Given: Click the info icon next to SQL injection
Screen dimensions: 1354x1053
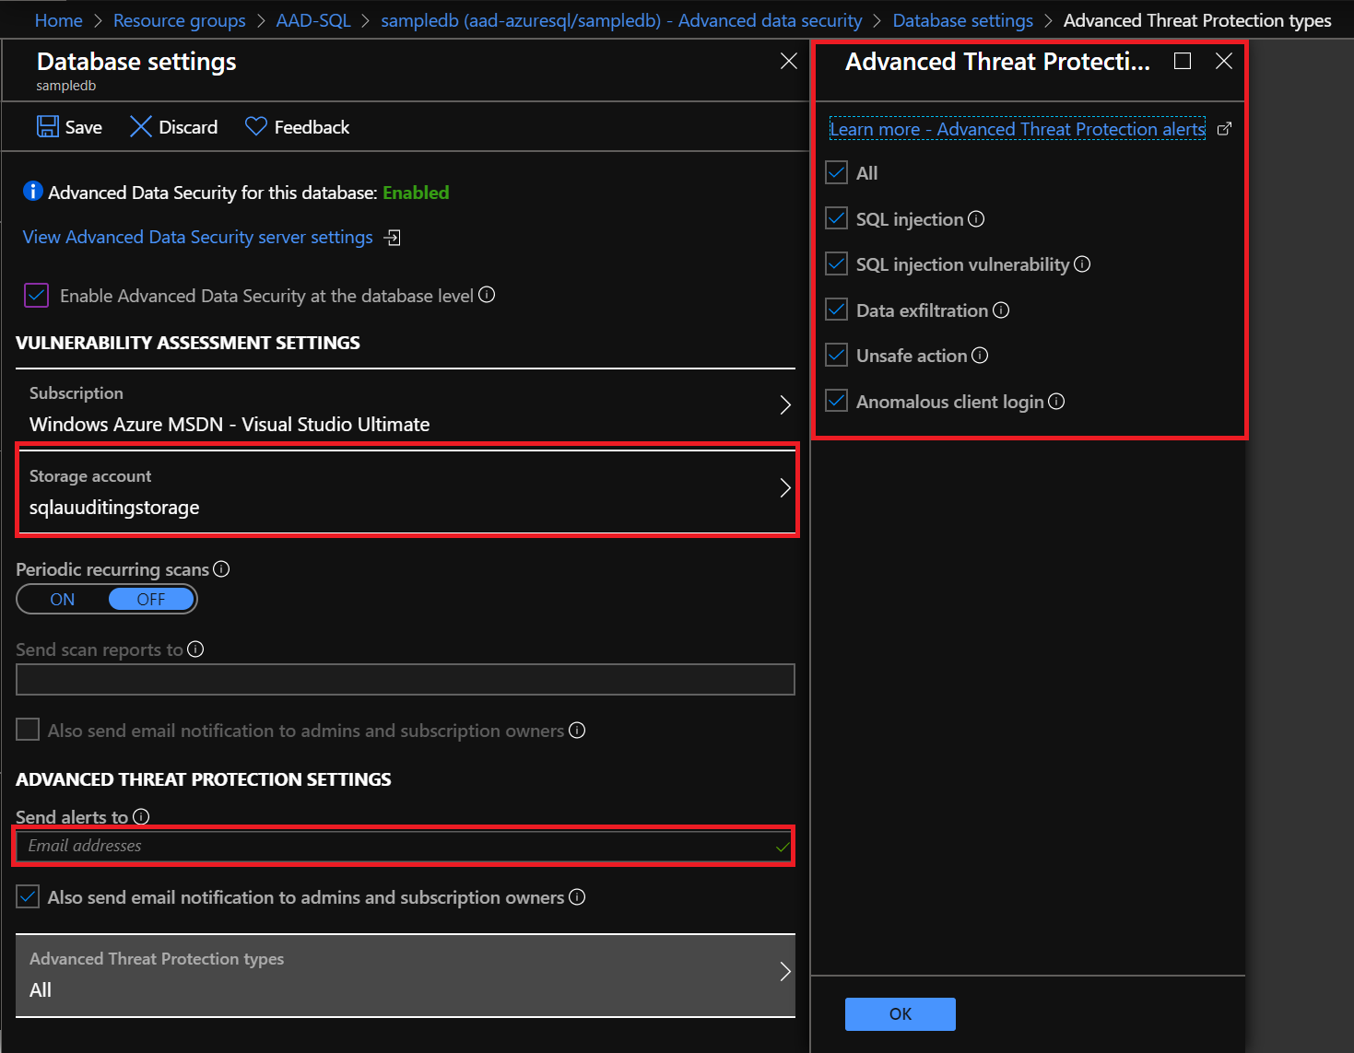Looking at the screenshot, I should tap(977, 218).
